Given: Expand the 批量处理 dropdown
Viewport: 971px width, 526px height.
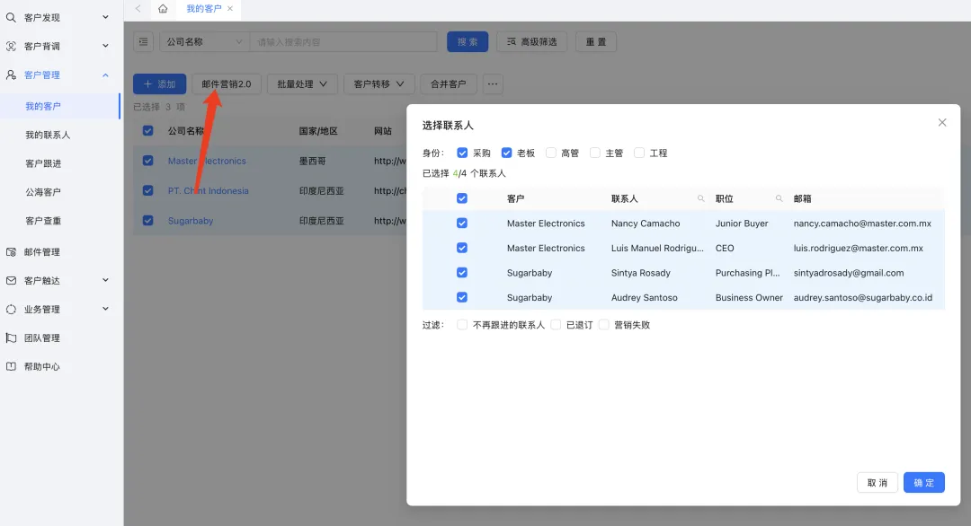Looking at the screenshot, I should click(301, 83).
